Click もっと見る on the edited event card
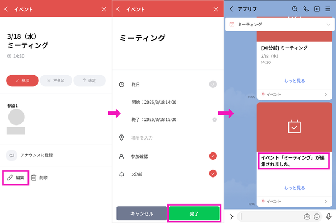Screen dimensions: 336x223 pyautogui.click(x=294, y=188)
